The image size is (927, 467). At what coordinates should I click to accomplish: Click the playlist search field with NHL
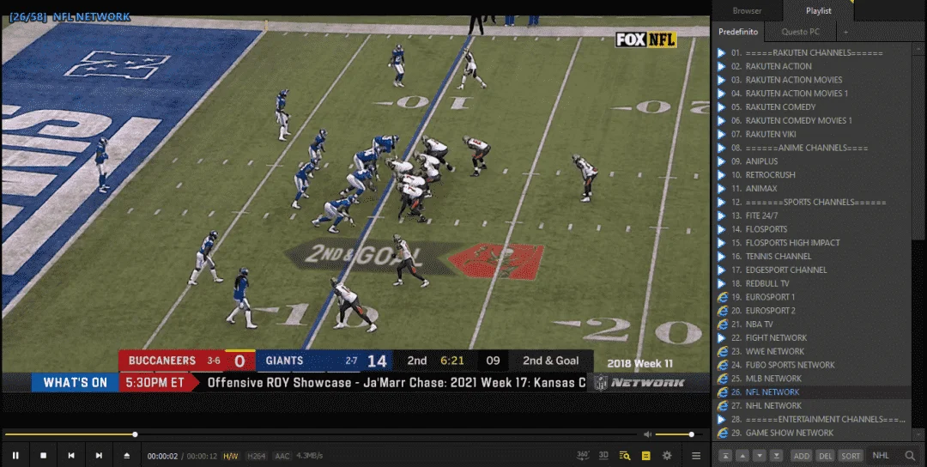tap(884, 456)
